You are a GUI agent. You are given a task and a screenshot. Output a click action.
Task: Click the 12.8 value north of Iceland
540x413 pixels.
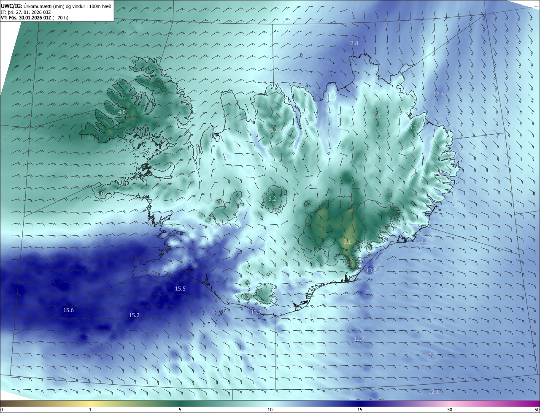(353, 43)
